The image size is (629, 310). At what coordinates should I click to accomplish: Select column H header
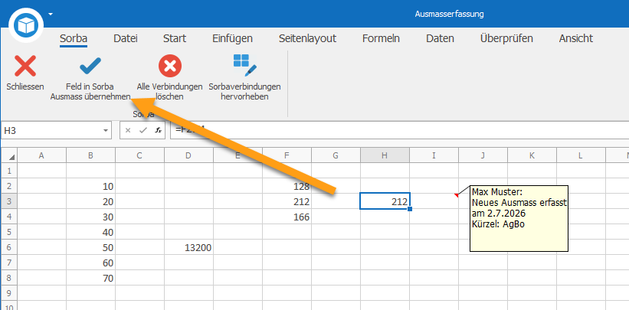pyautogui.click(x=385, y=155)
